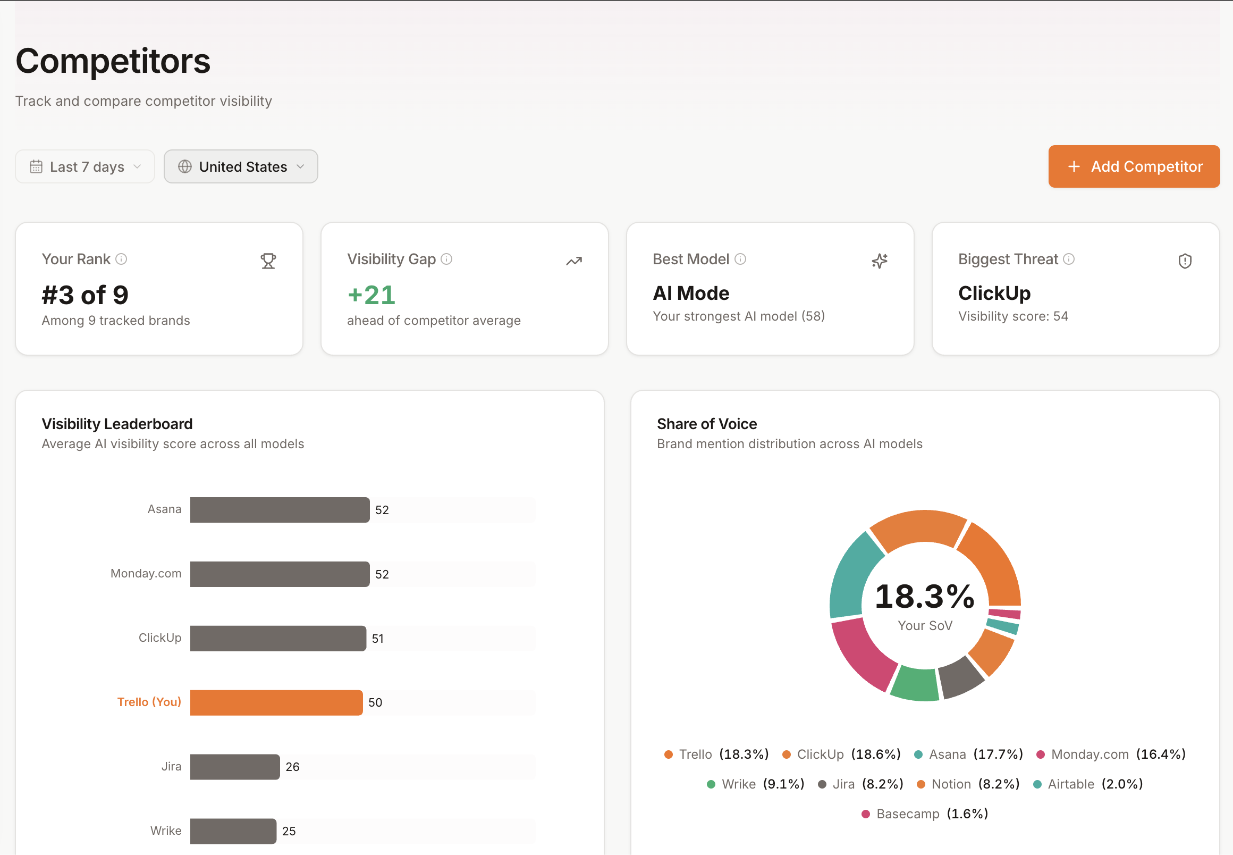This screenshot has height=855, width=1233.
Task: Click the orange Trello (You) bar
Action: 276,702
